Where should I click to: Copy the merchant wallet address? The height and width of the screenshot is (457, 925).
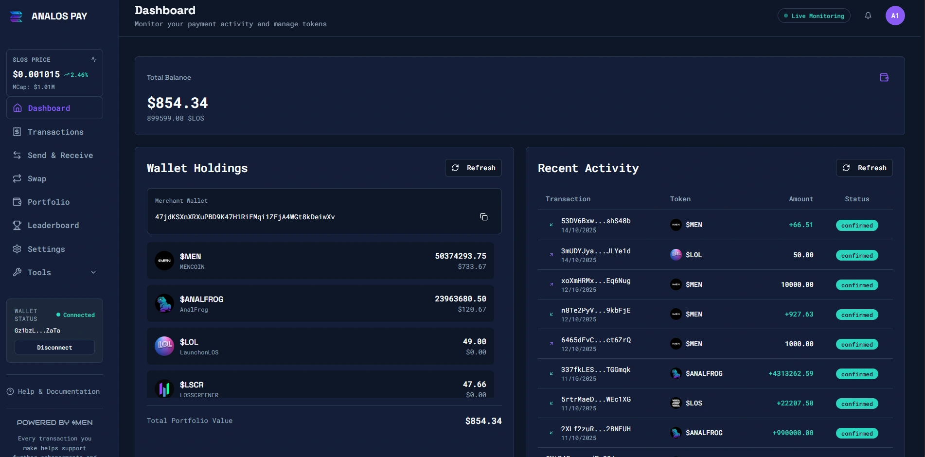pos(483,217)
